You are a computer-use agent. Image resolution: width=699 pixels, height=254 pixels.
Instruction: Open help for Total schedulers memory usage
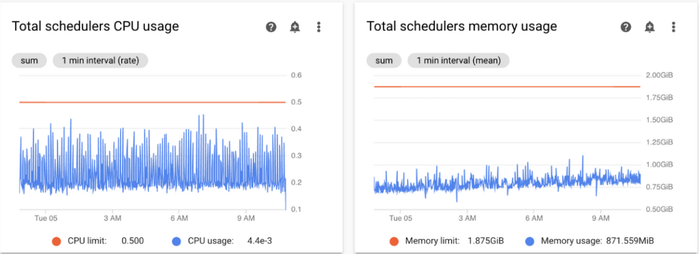[626, 27]
